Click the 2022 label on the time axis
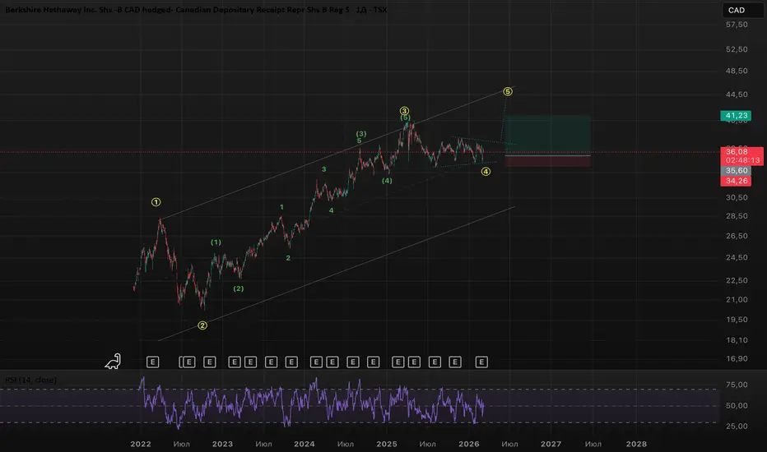The image size is (767, 452). [141, 444]
